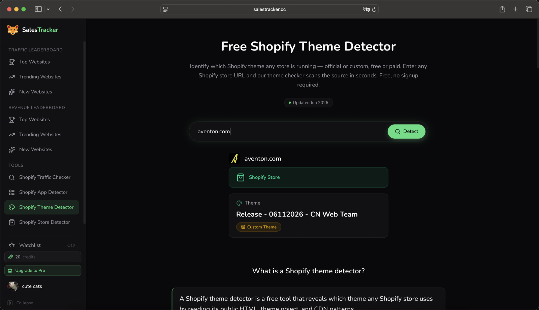Toggle the Safari sidebar button

tap(38, 9)
